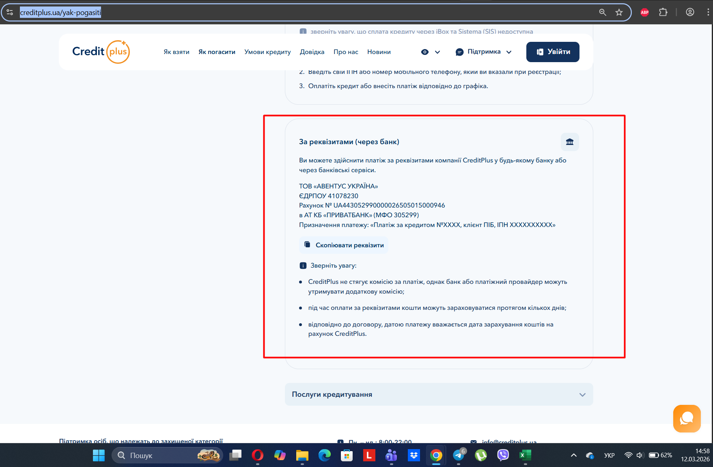Open Умови кредиту in the navigation
The height and width of the screenshot is (467, 713).
point(267,52)
